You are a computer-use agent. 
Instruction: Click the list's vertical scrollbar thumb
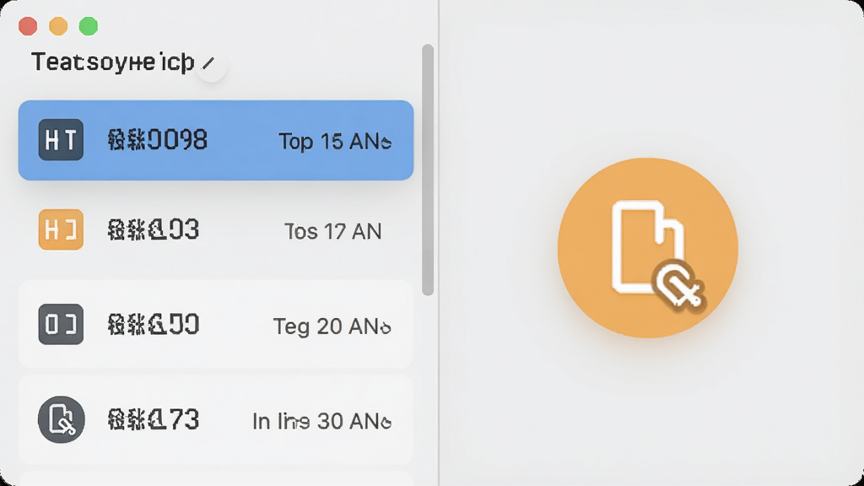pos(428,170)
